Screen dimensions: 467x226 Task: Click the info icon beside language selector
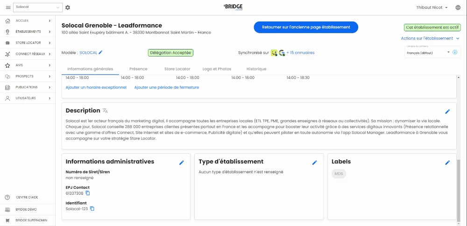(455, 52)
